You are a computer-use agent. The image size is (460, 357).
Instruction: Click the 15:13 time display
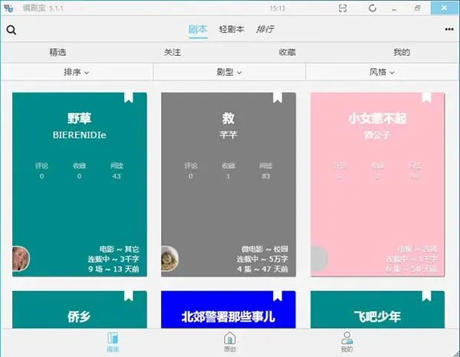tap(278, 8)
